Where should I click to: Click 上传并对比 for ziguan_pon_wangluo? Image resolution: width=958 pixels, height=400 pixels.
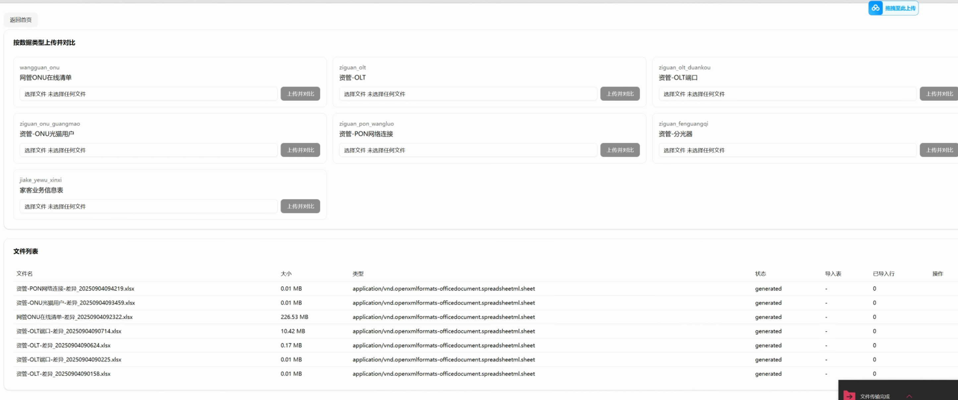[620, 150]
